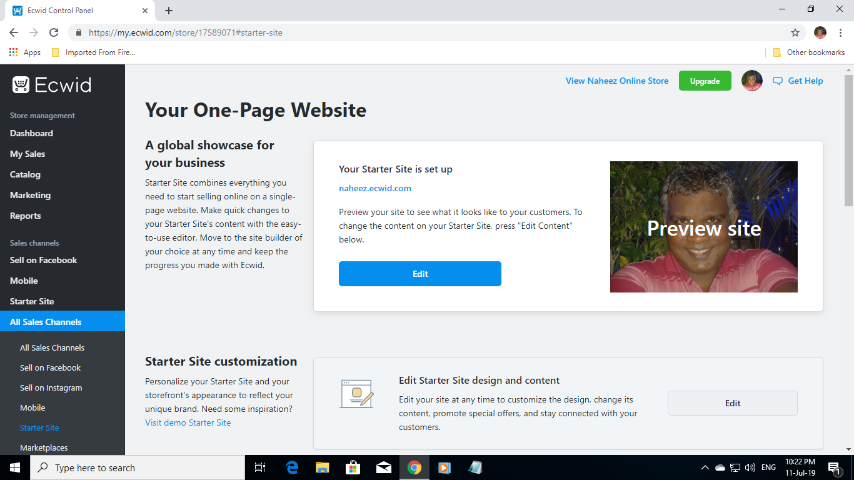Open Microsoft Store from the taskbar

[x=353, y=467]
